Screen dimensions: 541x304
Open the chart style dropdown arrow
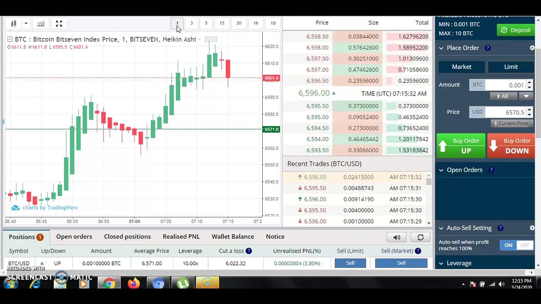click(x=26, y=23)
